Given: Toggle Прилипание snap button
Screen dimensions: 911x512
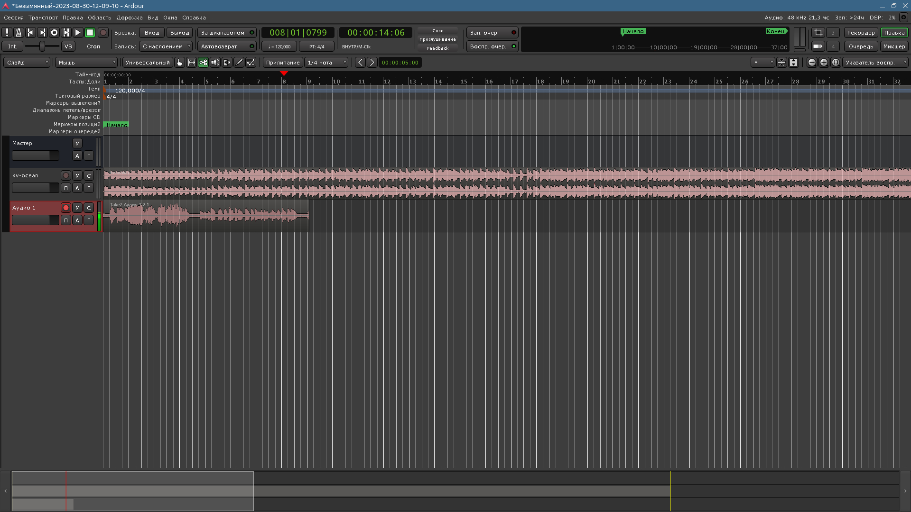Looking at the screenshot, I should point(283,63).
